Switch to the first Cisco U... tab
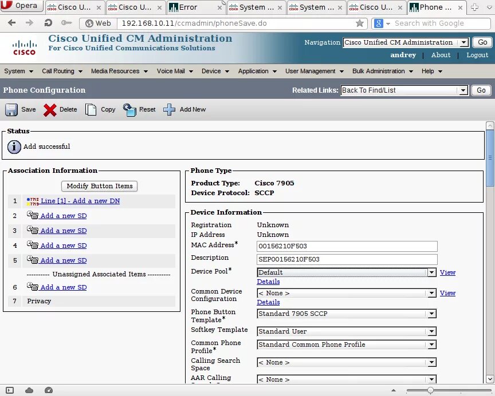495x396 pixels. [74, 7]
